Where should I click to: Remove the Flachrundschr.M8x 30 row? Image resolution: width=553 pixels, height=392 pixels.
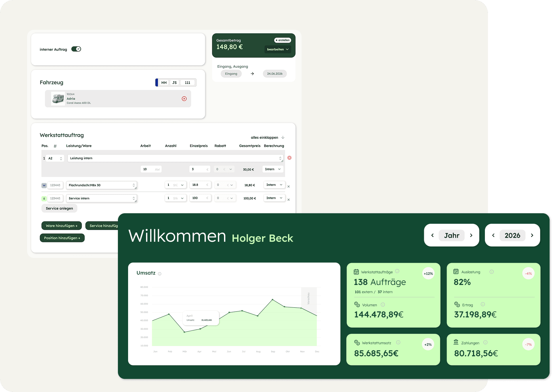288,187
